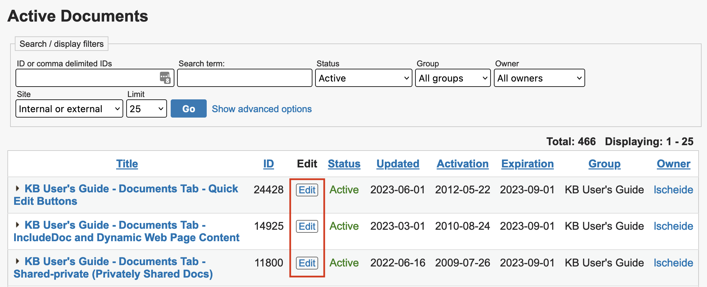Image resolution: width=707 pixels, height=287 pixels.
Task: Click the ID value 11800
Action: pyautogui.click(x=269, y=263)
